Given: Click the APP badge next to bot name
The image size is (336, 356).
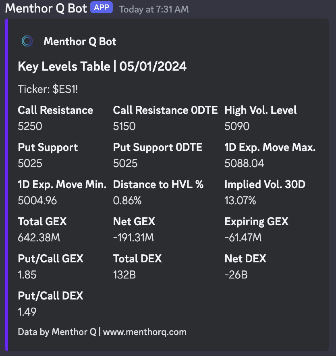Looking at the screenshot, I should click(x=102, y=7).
